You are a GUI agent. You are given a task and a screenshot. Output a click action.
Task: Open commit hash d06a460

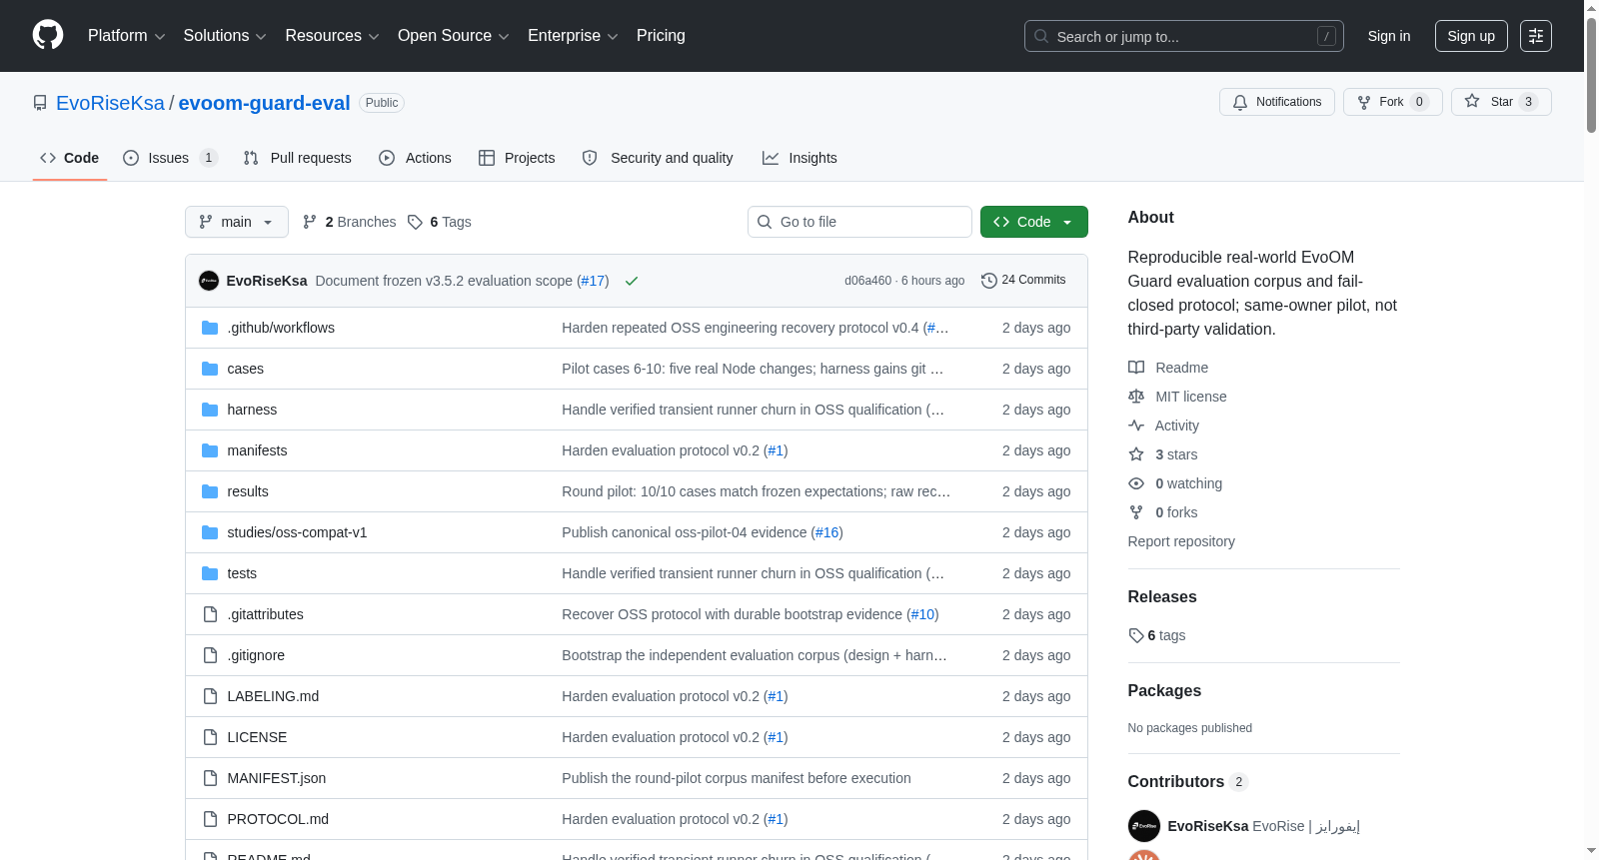click(x=867, y=281)
